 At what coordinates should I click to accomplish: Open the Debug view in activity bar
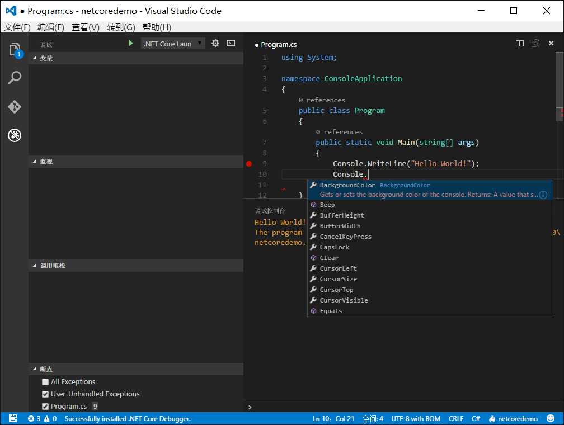[x=15, y=135]
